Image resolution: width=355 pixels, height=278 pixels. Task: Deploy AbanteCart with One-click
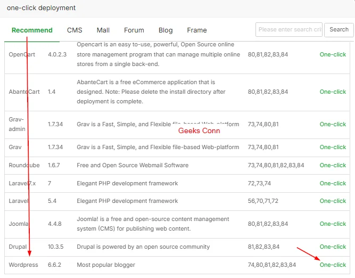point(333,92)
